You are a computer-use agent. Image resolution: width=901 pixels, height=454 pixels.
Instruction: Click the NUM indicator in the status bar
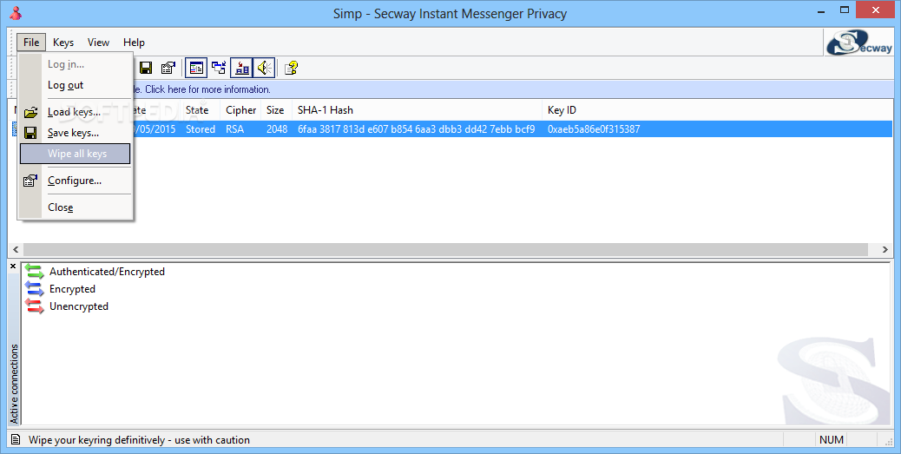pos(832,439)
